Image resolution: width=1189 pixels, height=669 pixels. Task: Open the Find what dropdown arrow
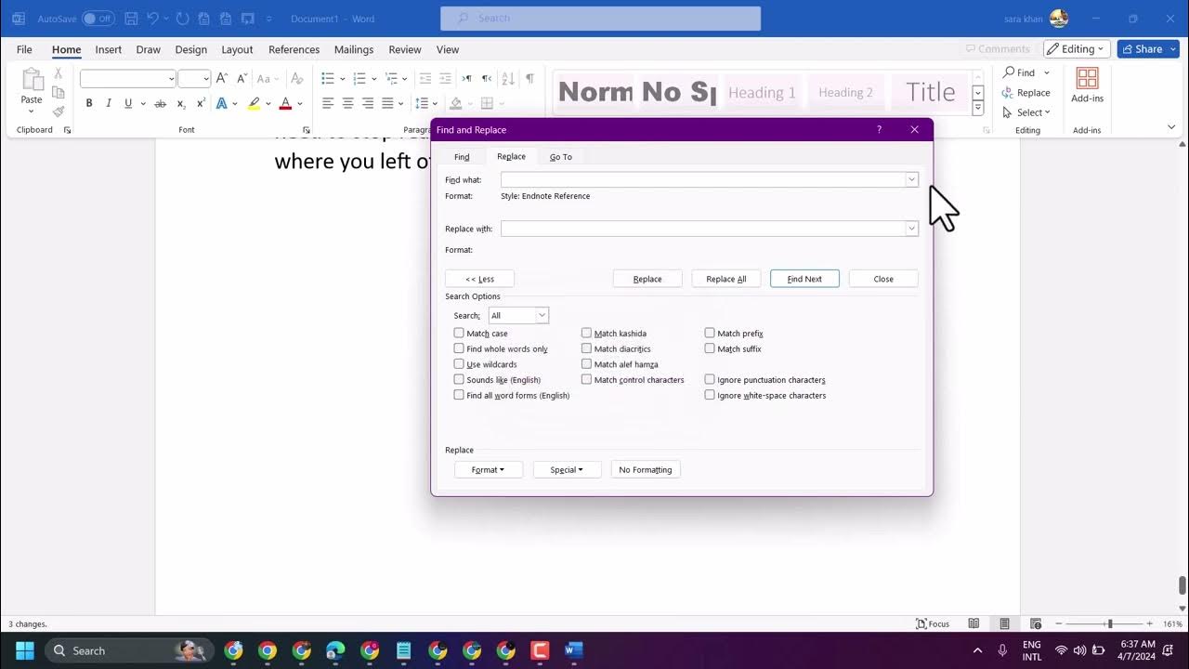(x=911, y=179)
